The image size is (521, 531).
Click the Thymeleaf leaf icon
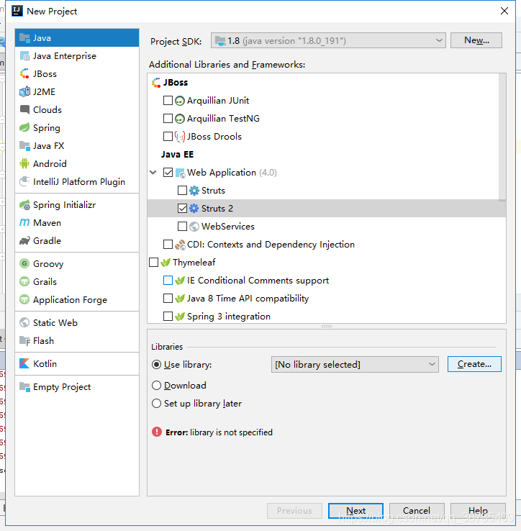tap(166, 263)
